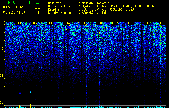Screen dimensions: 169x108
Task: Click the Ogata-vill. Akita-Pref. JAPAN location text
Action: [x=120, y=6]
